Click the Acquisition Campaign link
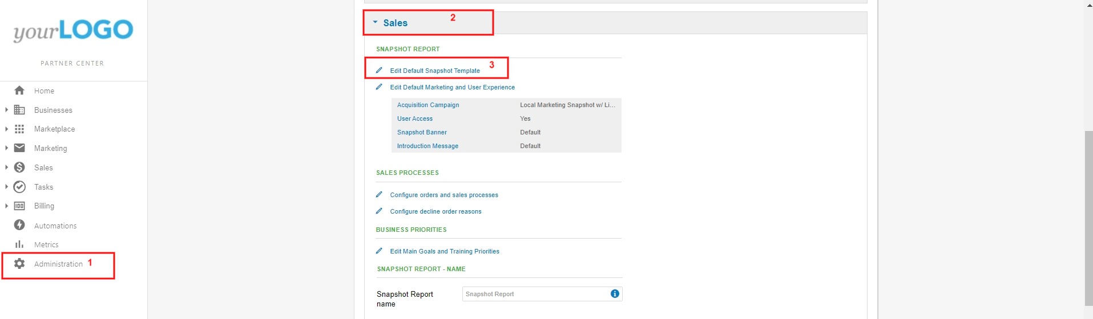This screenshot has height=319, width=1093. pos(428,105)
